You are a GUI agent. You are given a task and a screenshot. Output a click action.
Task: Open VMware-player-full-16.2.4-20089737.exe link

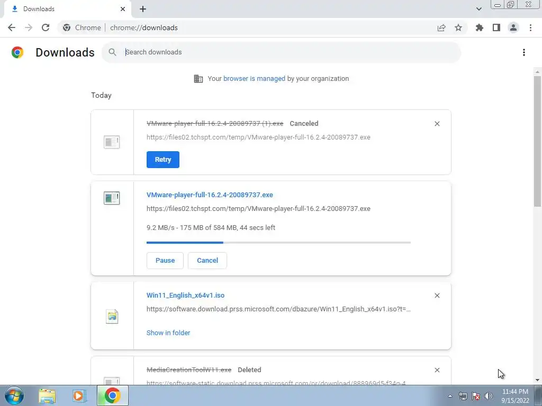tap(210, 195)
